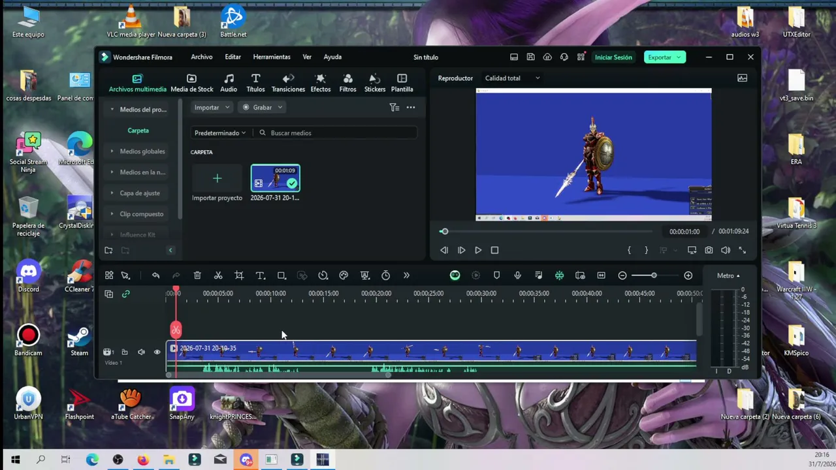Image resolution: width=836 pixels, height=470 pixels.
Task: Open the Metro audio meter dropdown
Action: (728, 275)
